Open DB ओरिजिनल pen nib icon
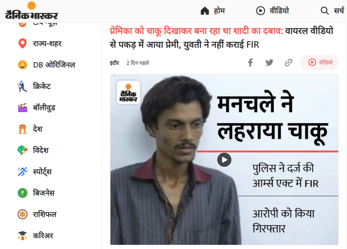This screenshot has height=249, width=347. click(22, 65)
